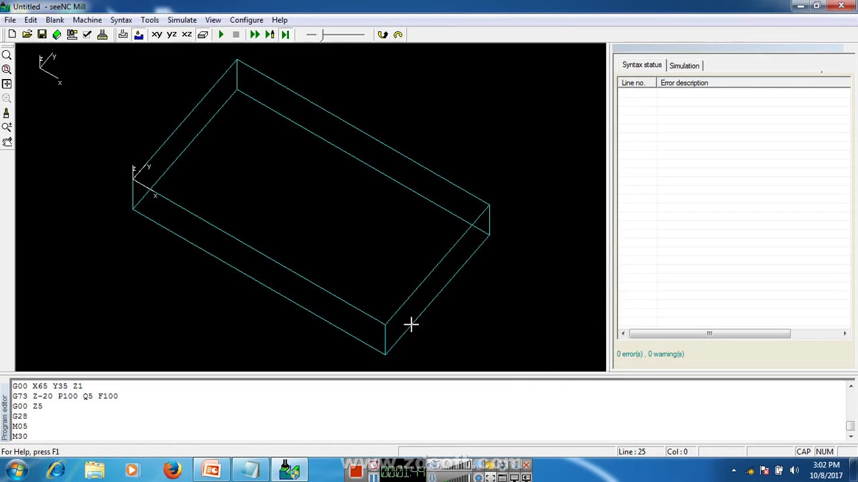Save the program using the floppy disk icon
The width and height of the screenshot is (858, 482).
pyautogui.click(x=42, y=35)
